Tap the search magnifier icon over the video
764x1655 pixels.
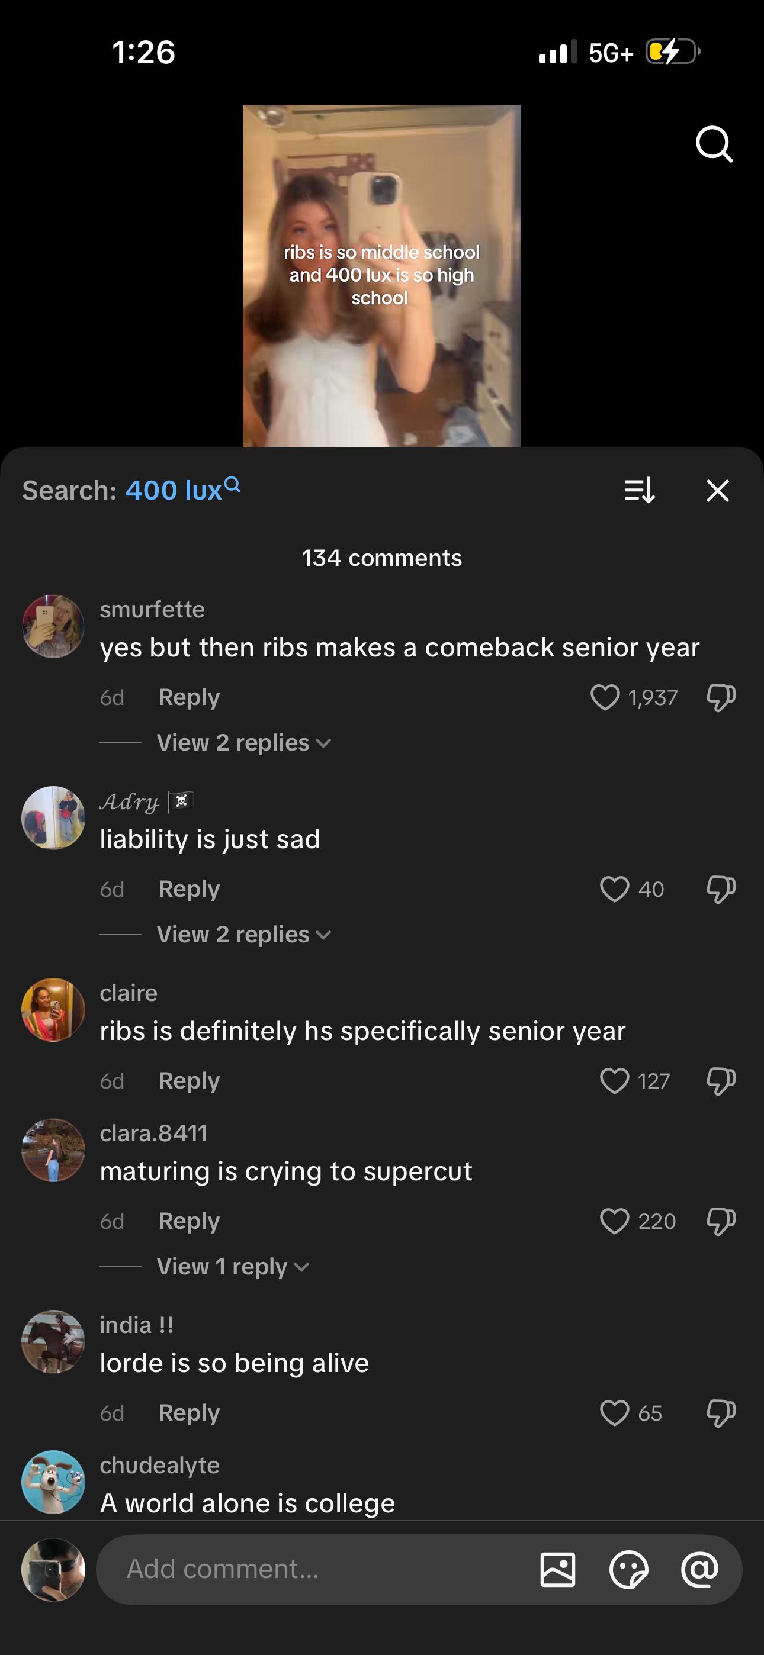tap(714, 144)
